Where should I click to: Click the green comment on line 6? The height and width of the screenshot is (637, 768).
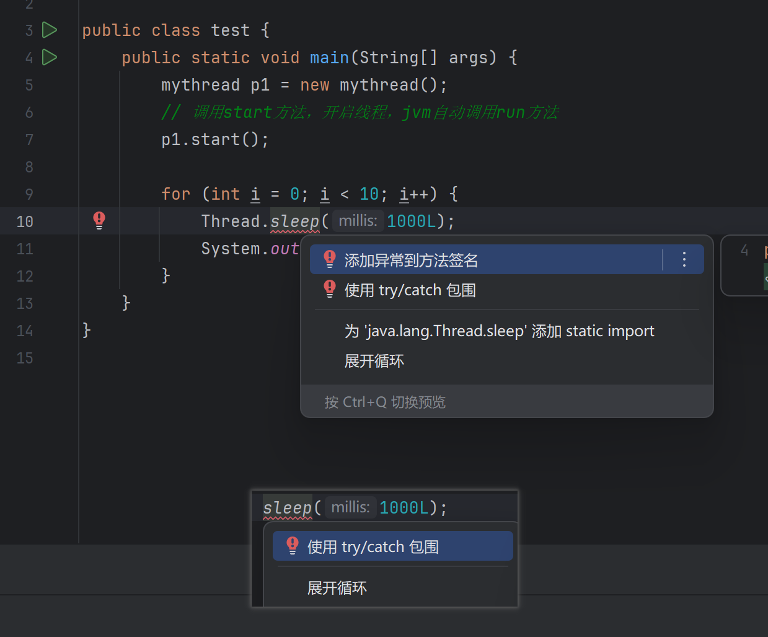tap(360, 112)
